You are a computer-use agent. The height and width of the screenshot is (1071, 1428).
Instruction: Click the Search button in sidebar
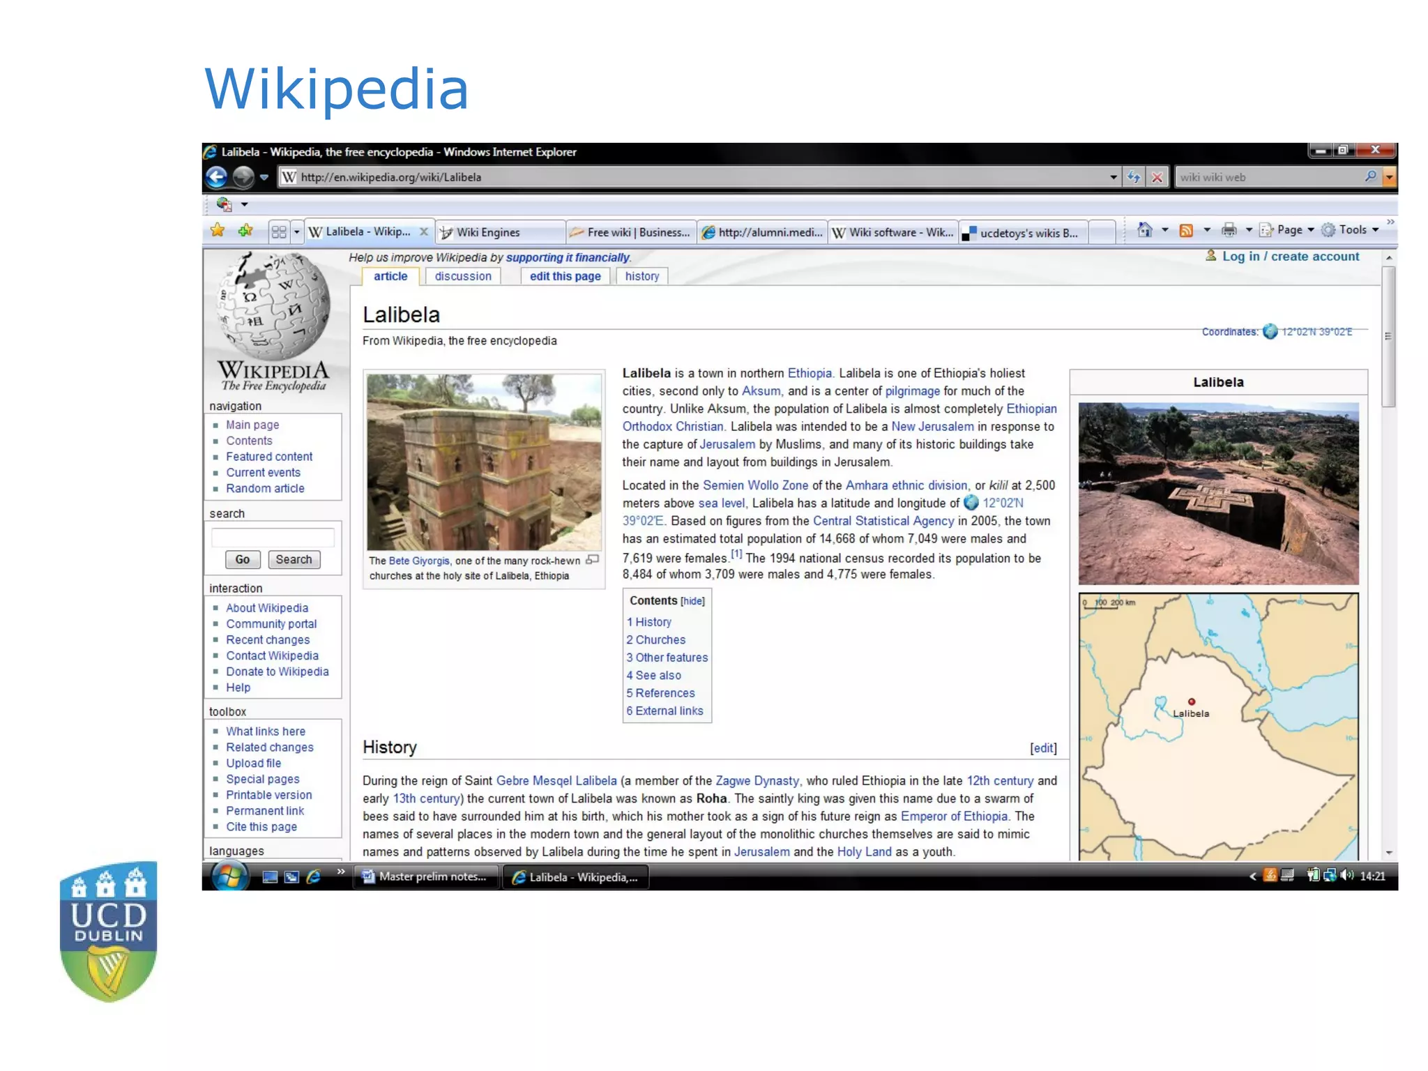coord(294,559)
